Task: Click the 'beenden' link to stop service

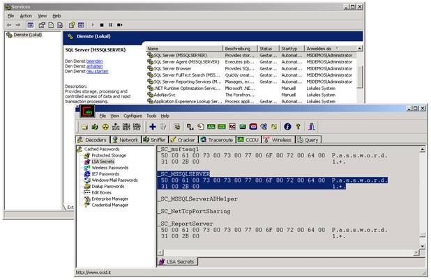Action: point(95,61)
